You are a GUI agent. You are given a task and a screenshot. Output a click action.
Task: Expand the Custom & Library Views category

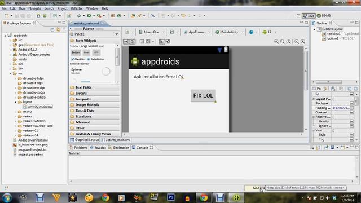click(x=94, y=134)
